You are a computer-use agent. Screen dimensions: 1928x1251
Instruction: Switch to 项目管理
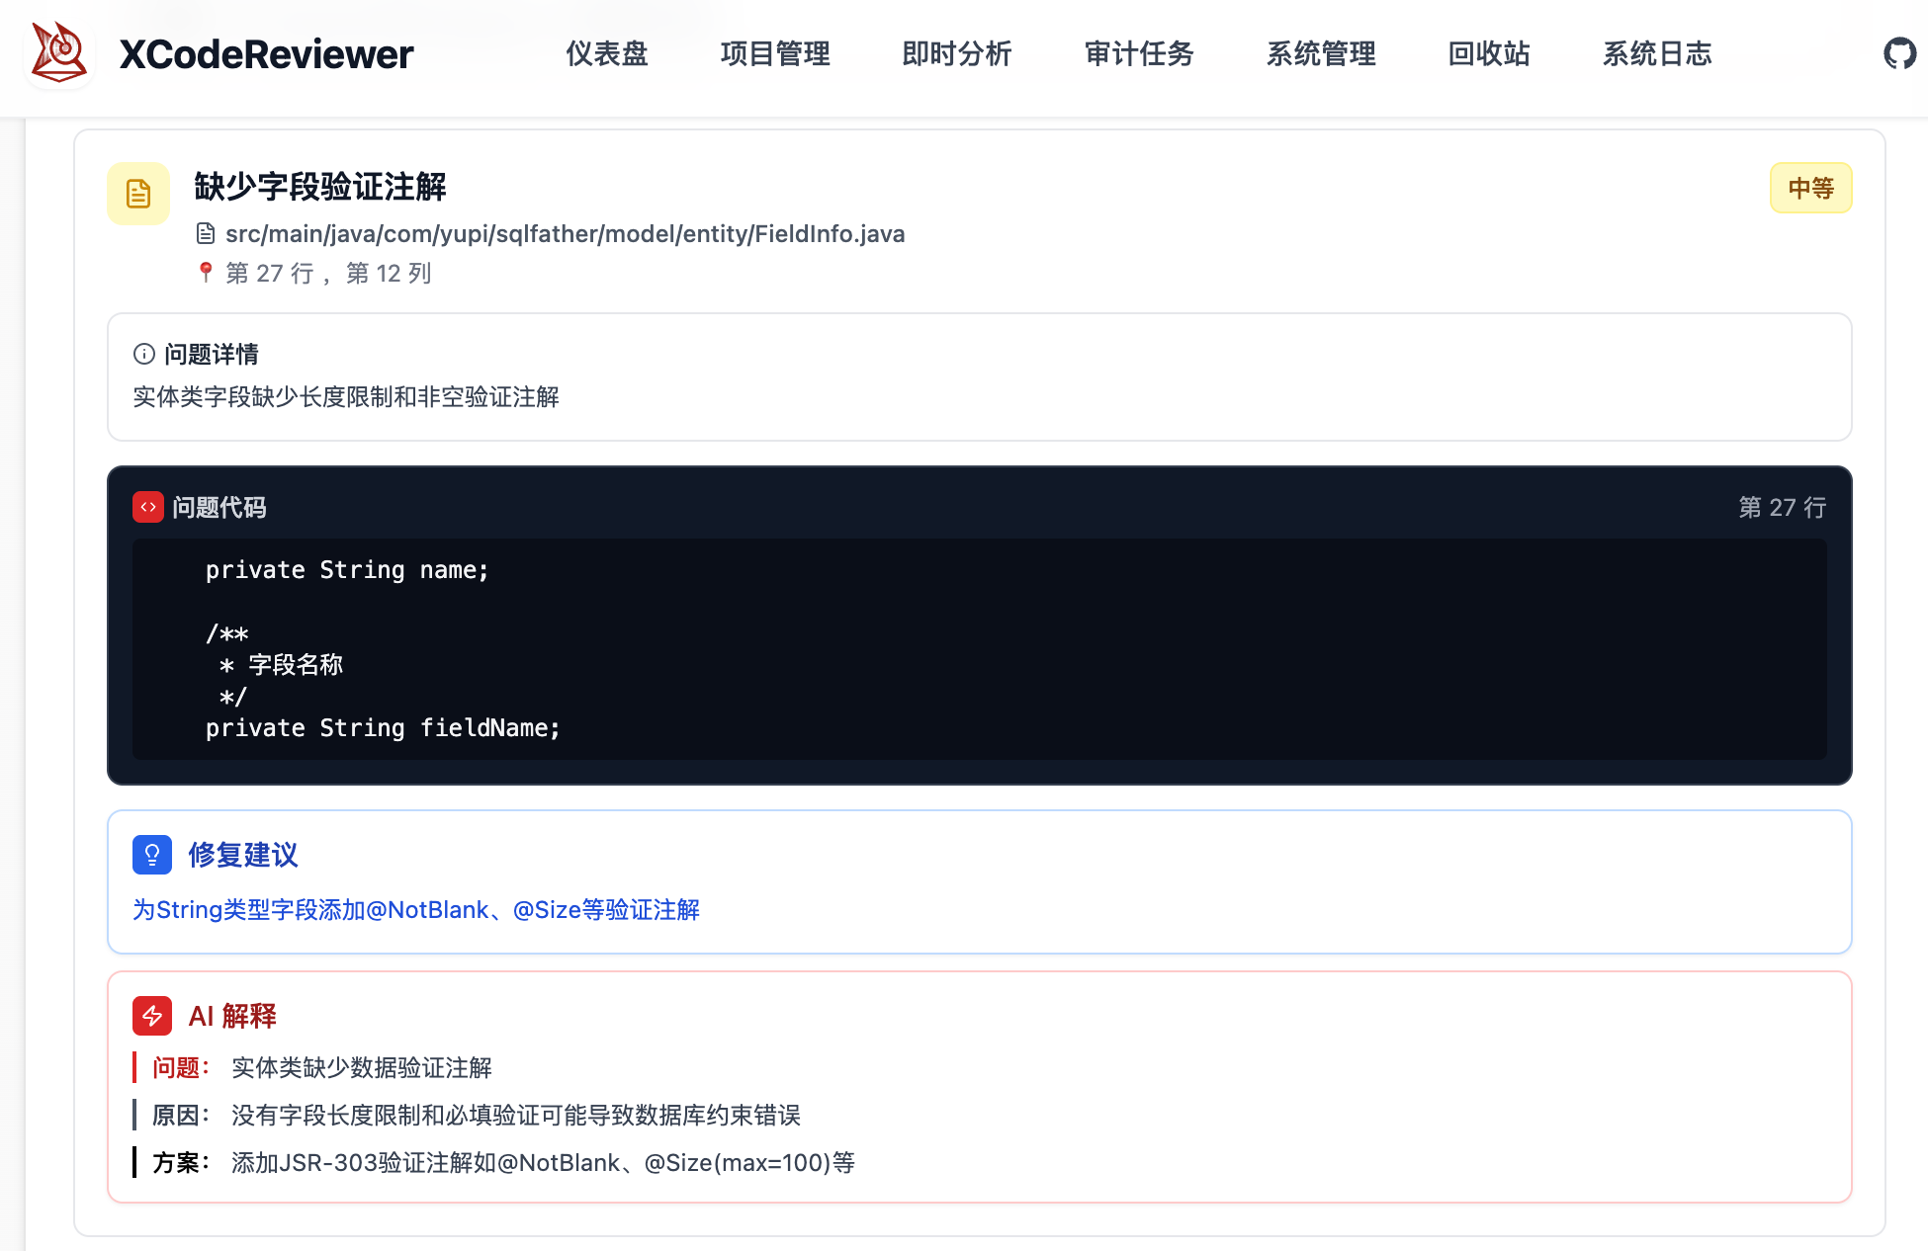pyautogui.click(x=775, y=54)
